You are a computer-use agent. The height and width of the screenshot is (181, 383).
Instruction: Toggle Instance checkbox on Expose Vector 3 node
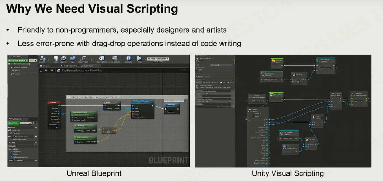[x=253, y=114]
